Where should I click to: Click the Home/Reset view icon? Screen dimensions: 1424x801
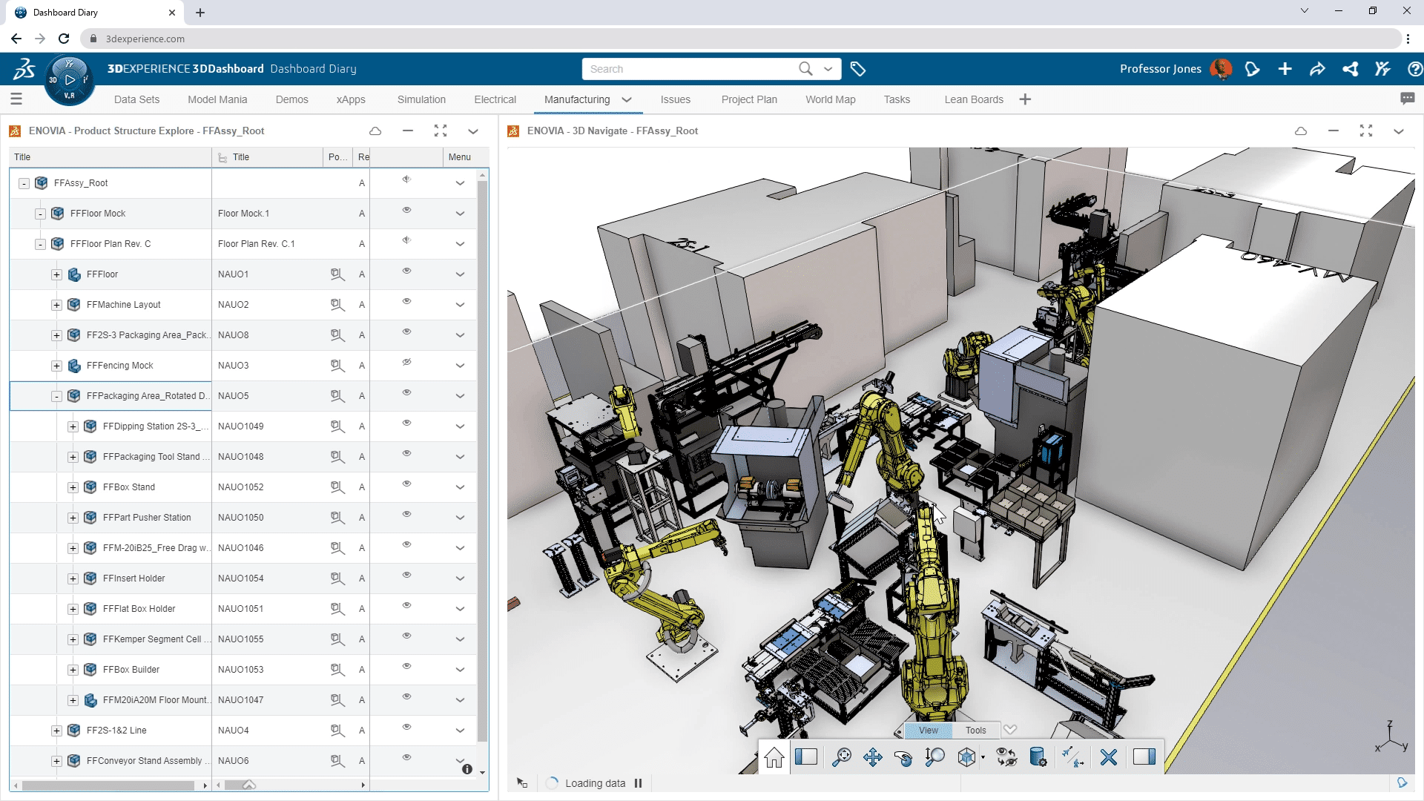tap(773, 757)
